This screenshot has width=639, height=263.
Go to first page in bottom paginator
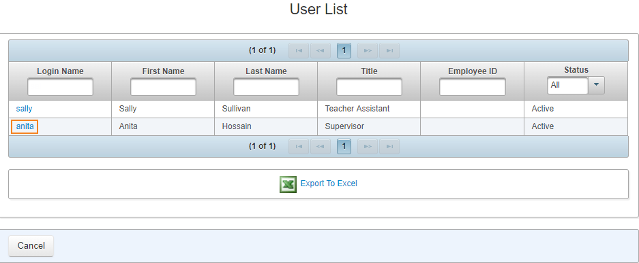[299, 147]
